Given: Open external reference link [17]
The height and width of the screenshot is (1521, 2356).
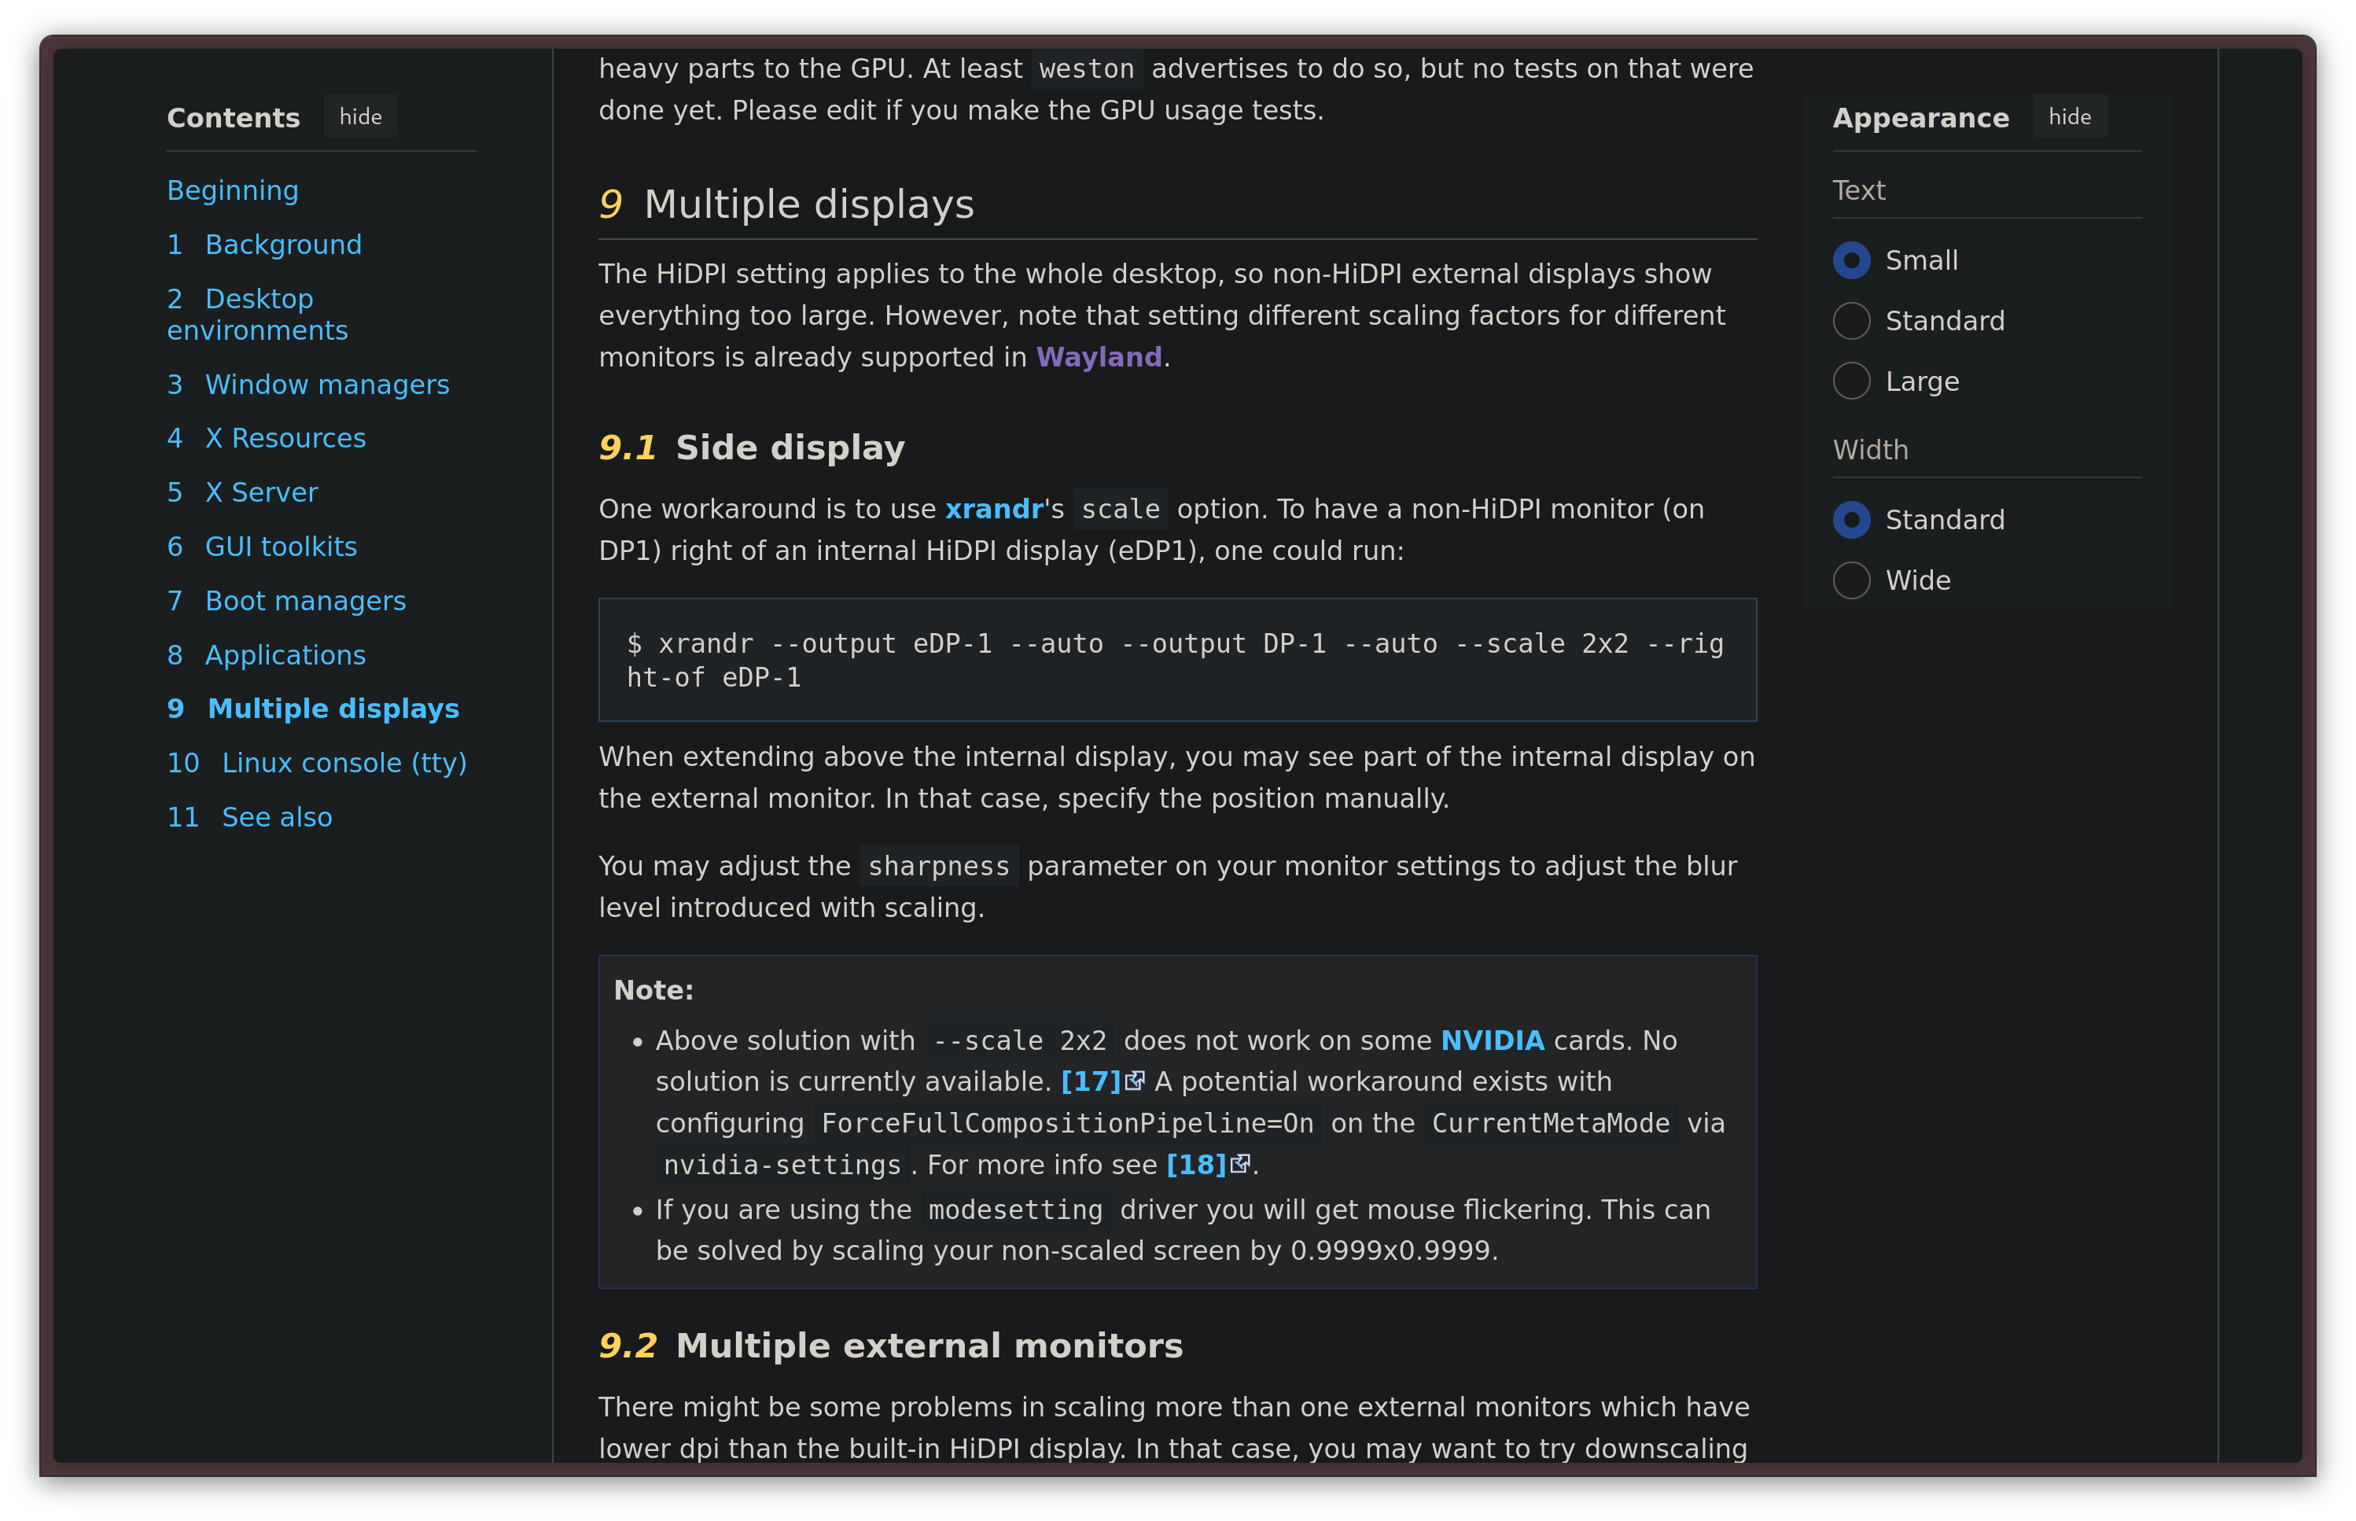Looking at the screenshot, I should click(1091, 1081).
